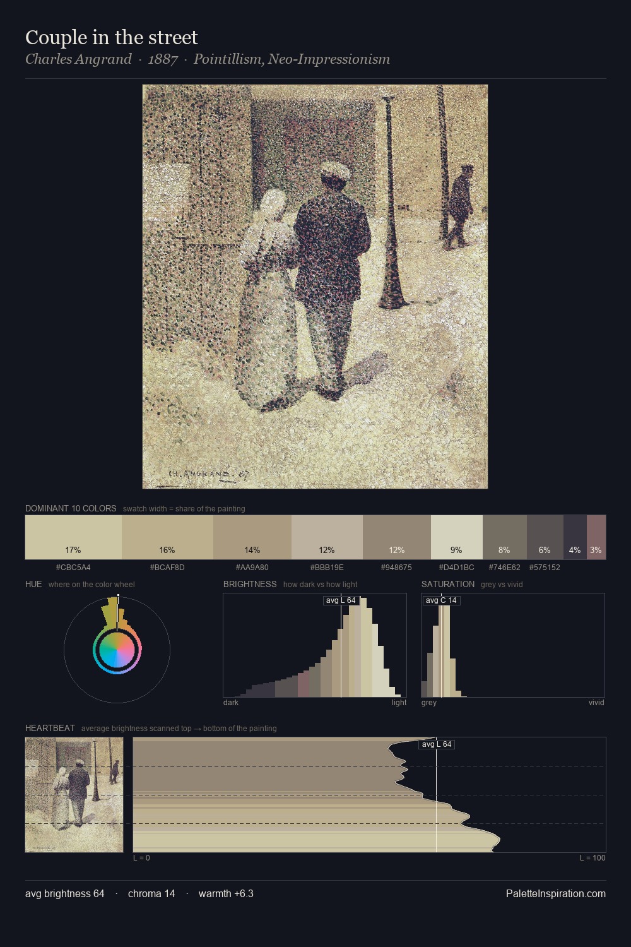
Task: Click the hex label #BCAF8D
Action: 167,568
